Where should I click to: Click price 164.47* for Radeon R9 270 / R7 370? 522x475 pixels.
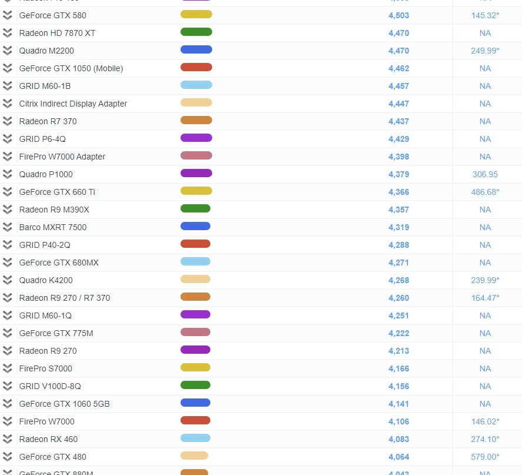tap(485, 298)
